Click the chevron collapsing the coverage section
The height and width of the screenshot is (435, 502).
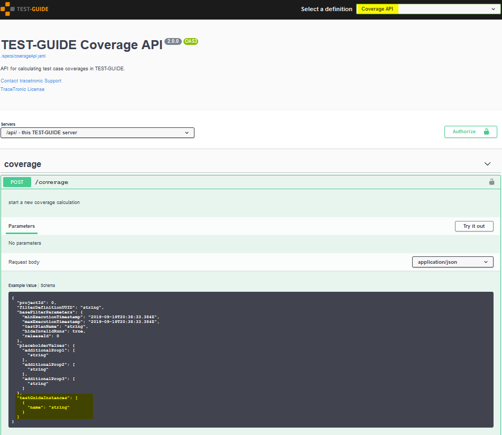pyautogui.click(x=487, y=164)
